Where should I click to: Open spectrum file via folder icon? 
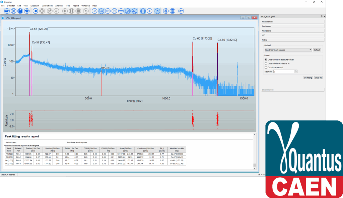[7, 11]
